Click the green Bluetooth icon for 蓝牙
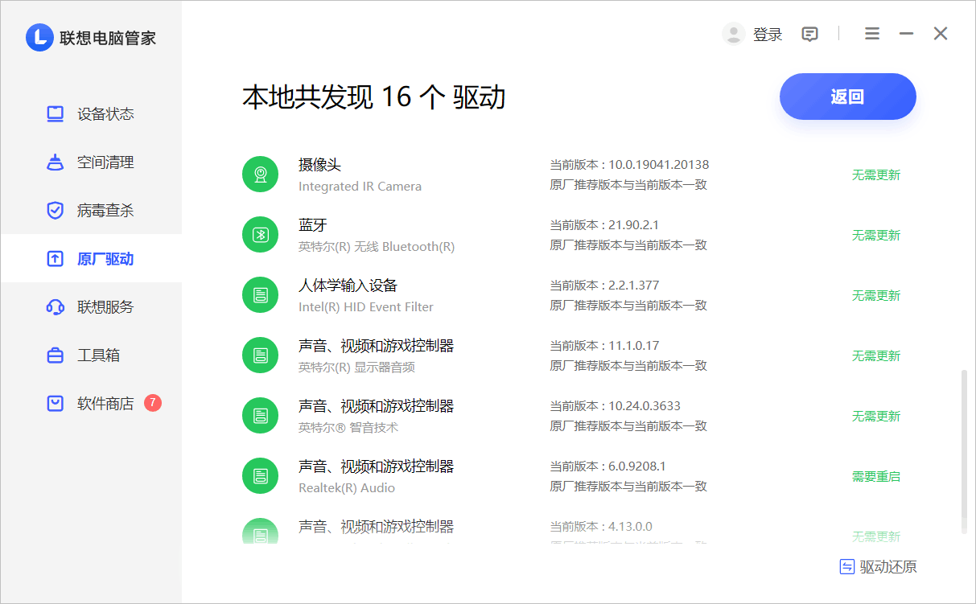976x604 pixels. click(x=260, y=235)
